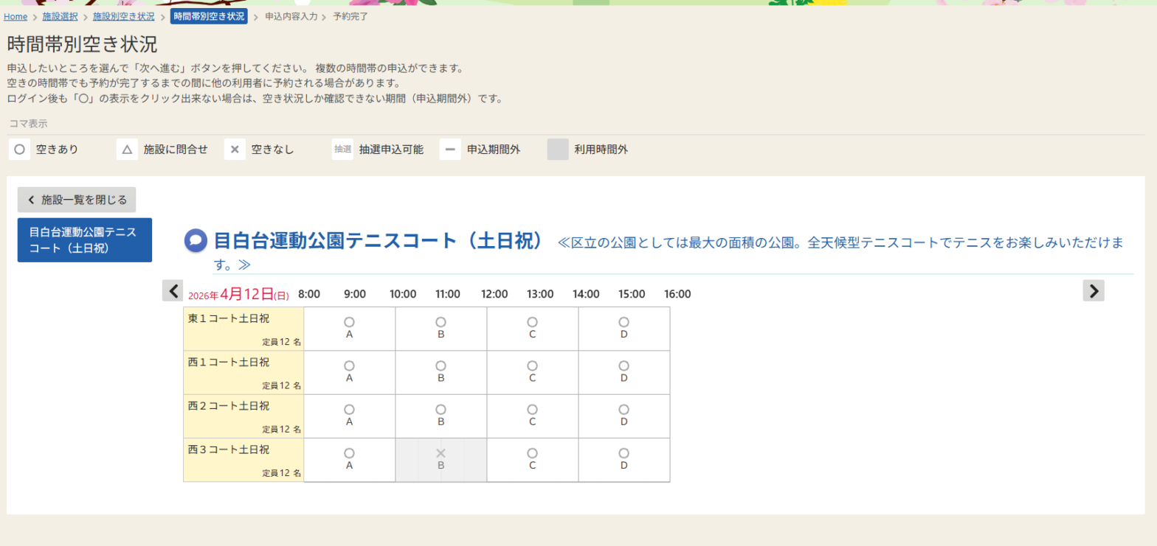Click the speech bubble icon beside facility name
1157x546 pixels.
tap(196, 240)
